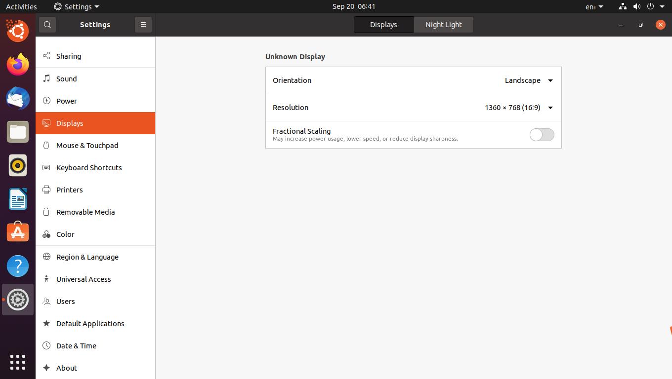672x379 pixels.
Task: Select the Displays item in sidebar
Action: click(x=95, y=123)
